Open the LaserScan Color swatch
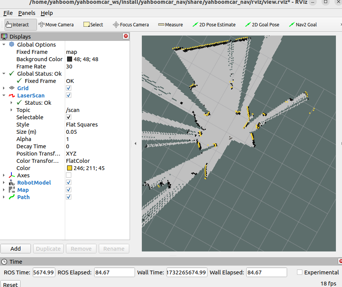 pyautogui.click(x=69, y=168)
